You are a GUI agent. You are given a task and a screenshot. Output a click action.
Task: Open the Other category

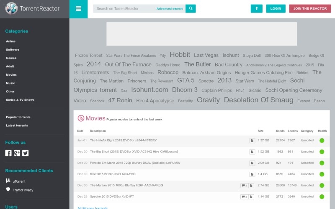[x=10, y=91]
